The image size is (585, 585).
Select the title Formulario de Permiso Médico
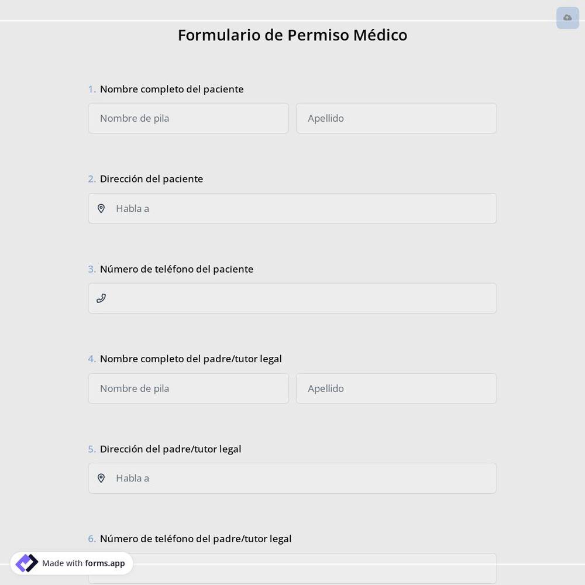point(292,35)
